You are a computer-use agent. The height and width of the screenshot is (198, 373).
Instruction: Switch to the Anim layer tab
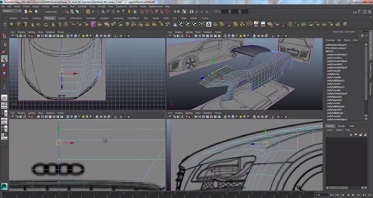[352, 126]
